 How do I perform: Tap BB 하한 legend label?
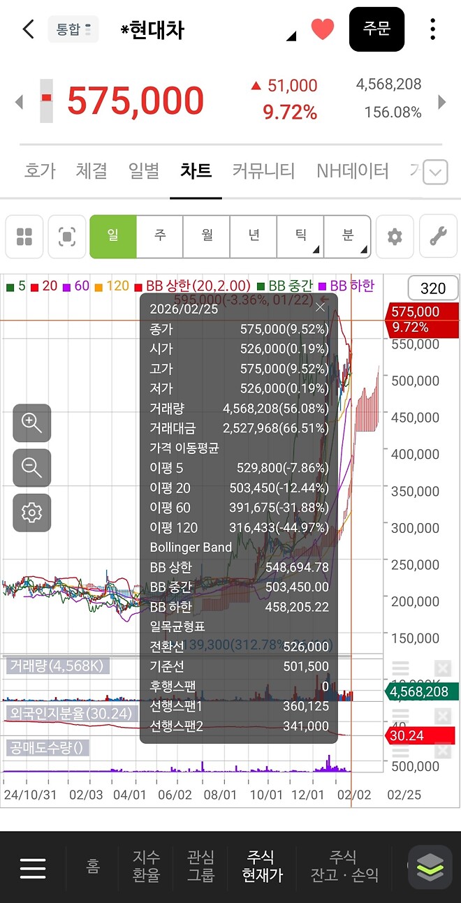(347, 286)
